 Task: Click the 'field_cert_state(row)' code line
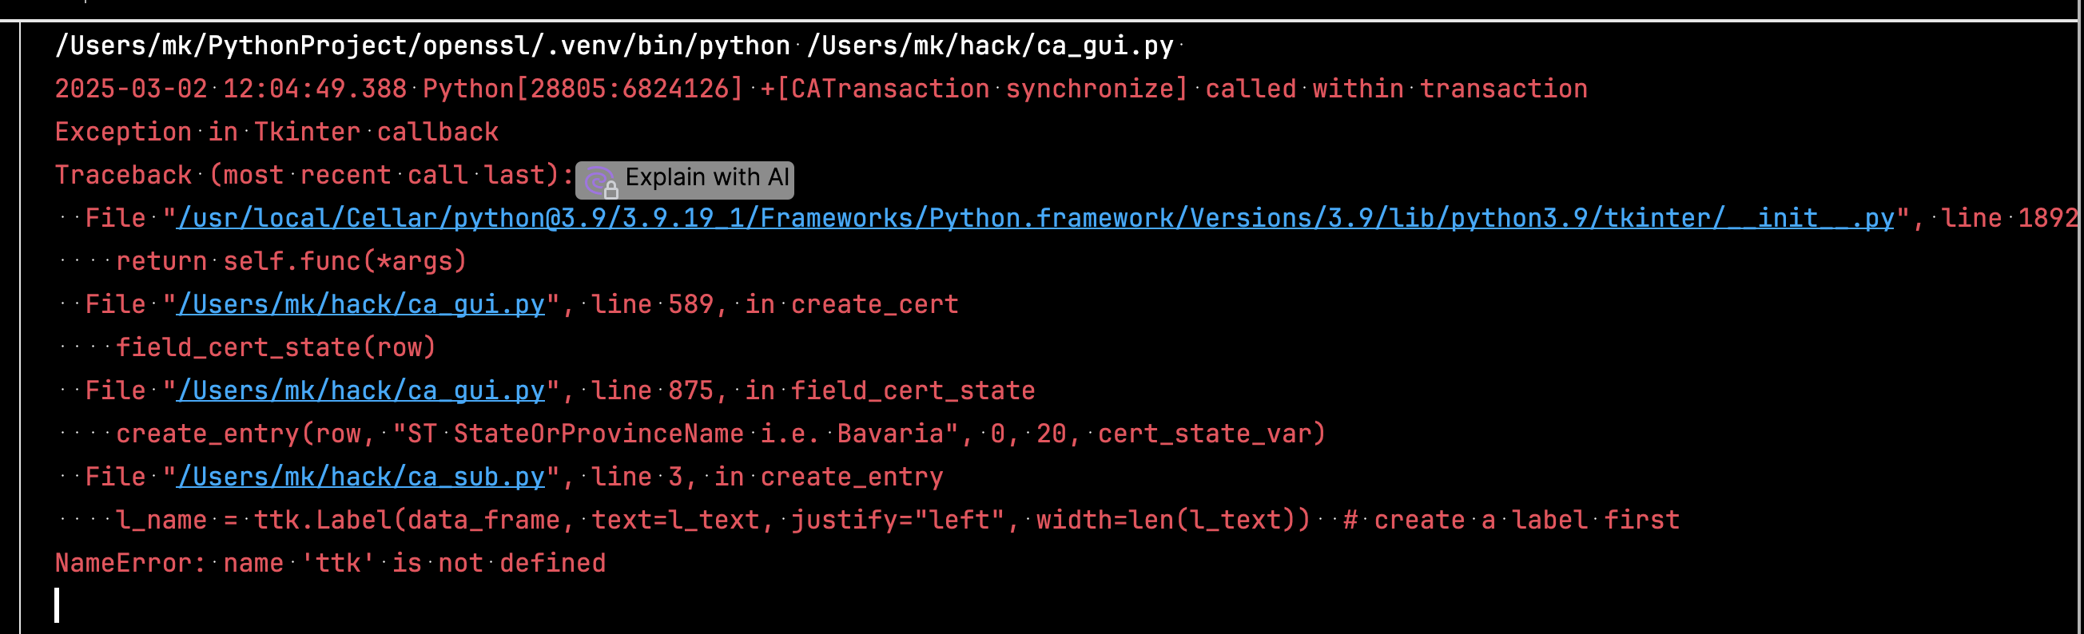pos(276,348)
